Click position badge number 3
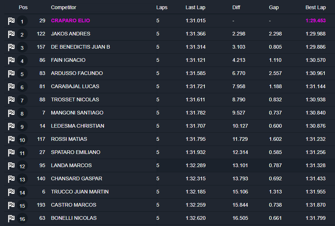 coord(22,48)
